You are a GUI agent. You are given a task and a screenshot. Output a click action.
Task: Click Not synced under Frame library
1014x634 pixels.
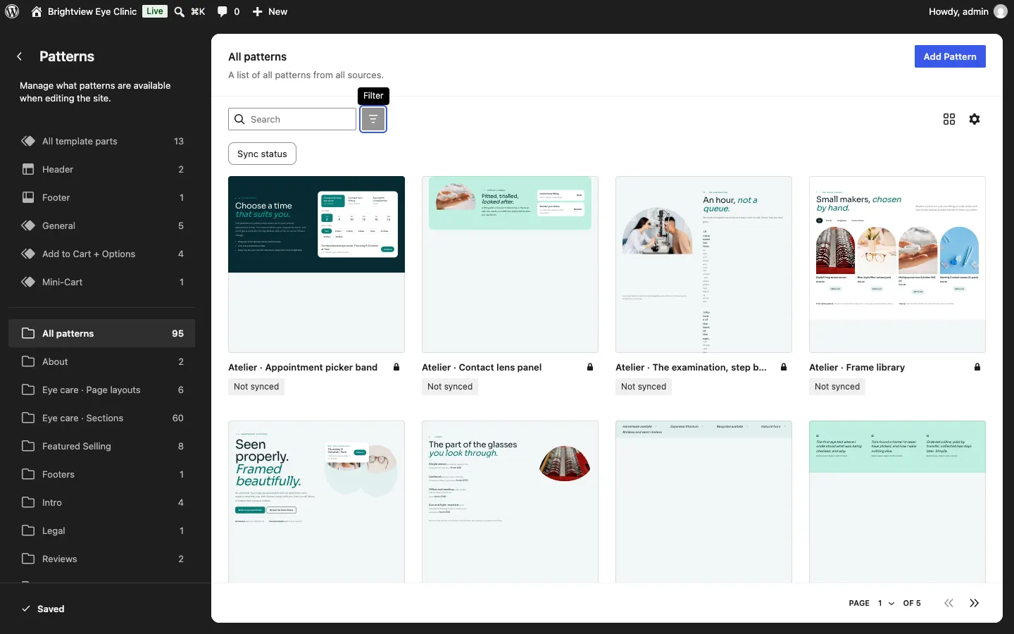[837, 386]
